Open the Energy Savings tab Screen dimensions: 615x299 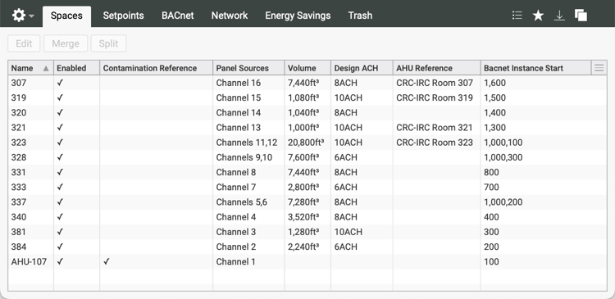(x=298, y=16)
